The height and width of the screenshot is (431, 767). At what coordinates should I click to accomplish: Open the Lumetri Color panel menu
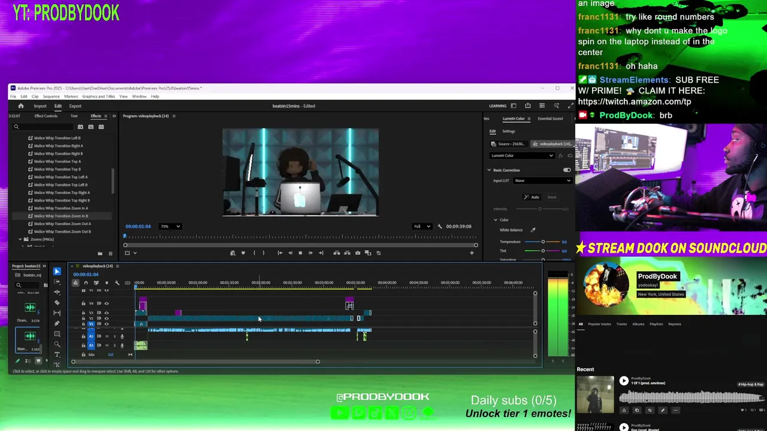pyautogui.click(x=529, y=119)
